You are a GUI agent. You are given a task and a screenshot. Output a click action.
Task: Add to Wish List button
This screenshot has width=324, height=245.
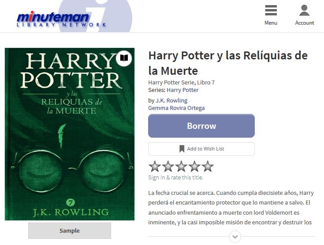(x=201, y=149)
